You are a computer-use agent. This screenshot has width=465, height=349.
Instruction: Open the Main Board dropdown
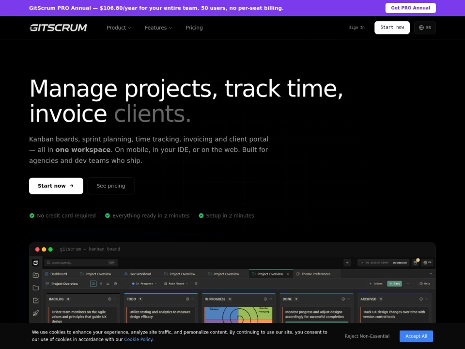pos(176,284)
